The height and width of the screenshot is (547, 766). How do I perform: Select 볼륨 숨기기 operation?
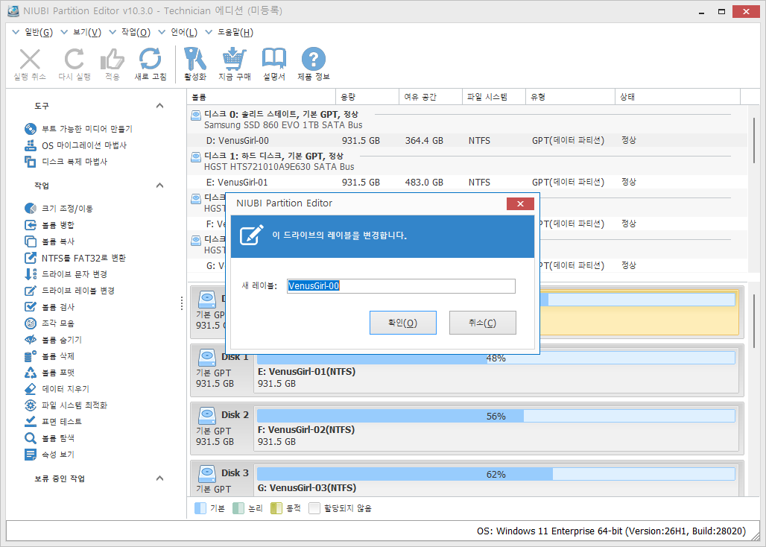[53, 340]
